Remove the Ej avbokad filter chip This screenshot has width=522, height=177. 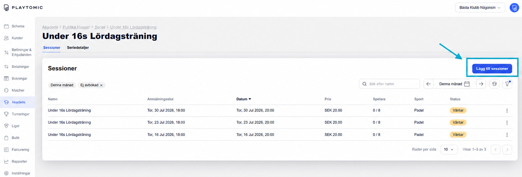[x=101, y=85]
